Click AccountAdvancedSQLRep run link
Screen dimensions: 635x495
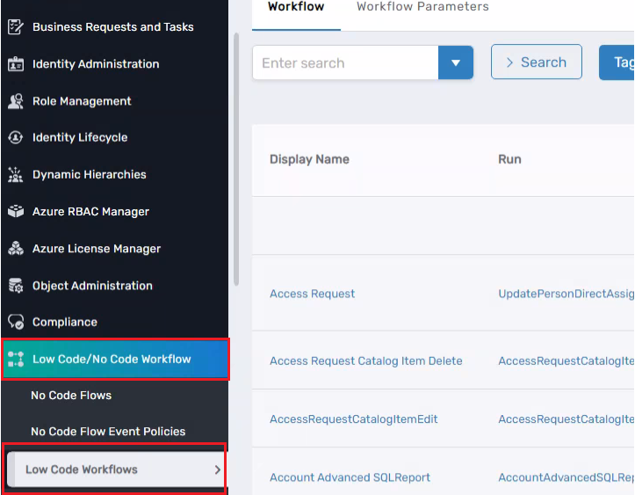click(566, 477)
